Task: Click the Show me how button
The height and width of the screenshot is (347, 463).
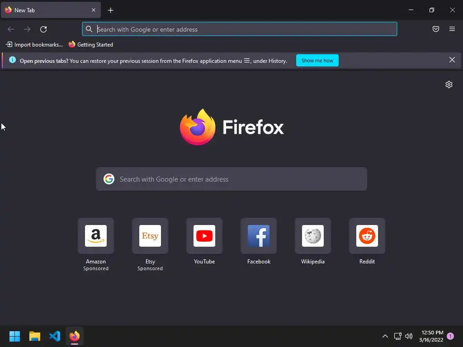Action: (x=317, y=61)
